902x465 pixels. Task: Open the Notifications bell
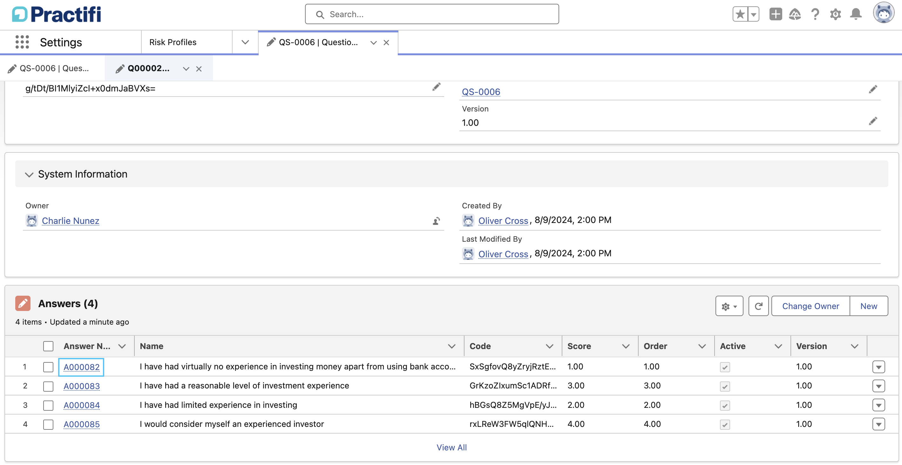pyautogui.click(x=856, y=14)
